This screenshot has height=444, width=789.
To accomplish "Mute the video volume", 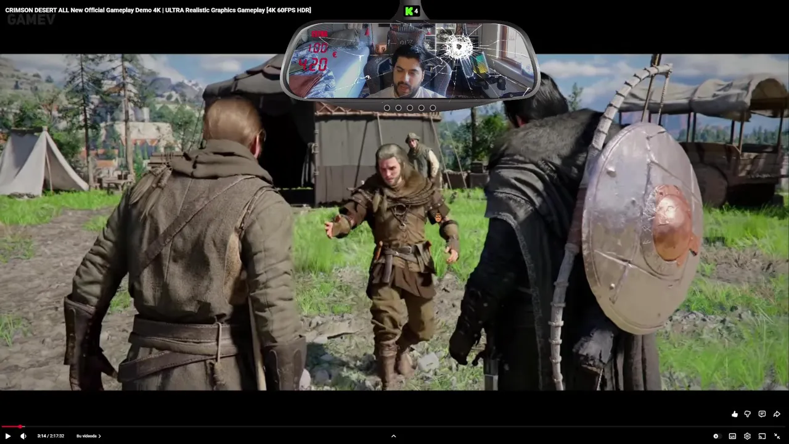I will click(x=23, y=436).
